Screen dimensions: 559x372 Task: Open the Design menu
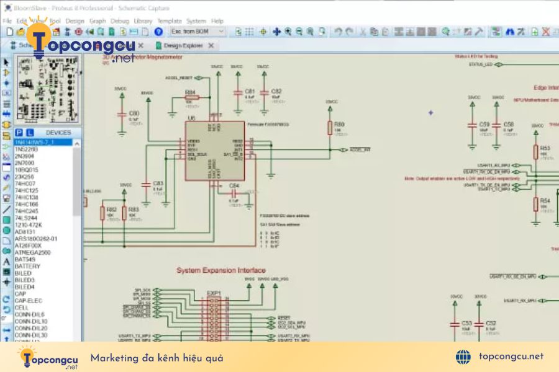[75, 21]
